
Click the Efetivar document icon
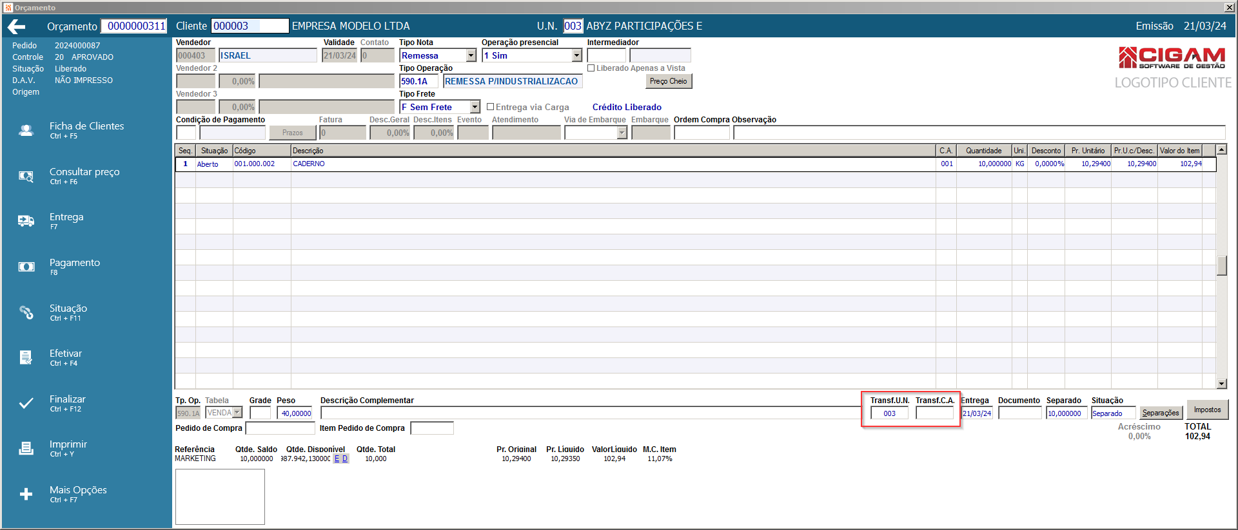coord(26,357)
